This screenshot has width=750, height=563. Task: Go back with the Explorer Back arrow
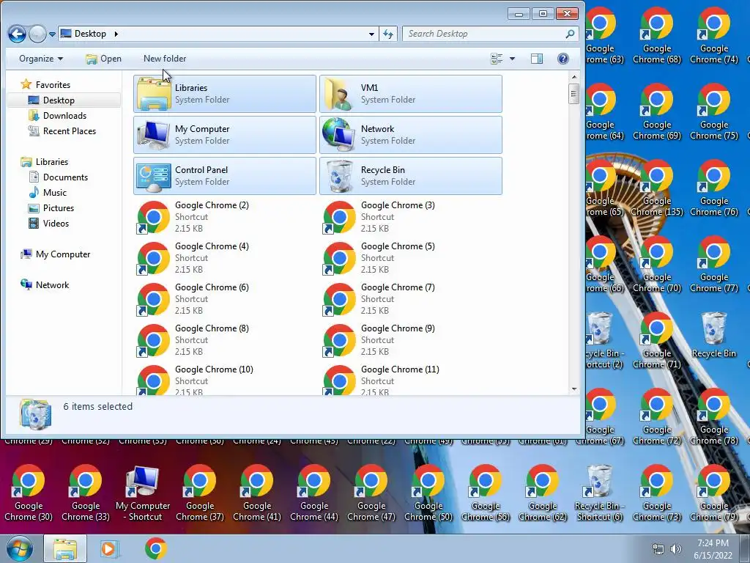coord(18,34)
